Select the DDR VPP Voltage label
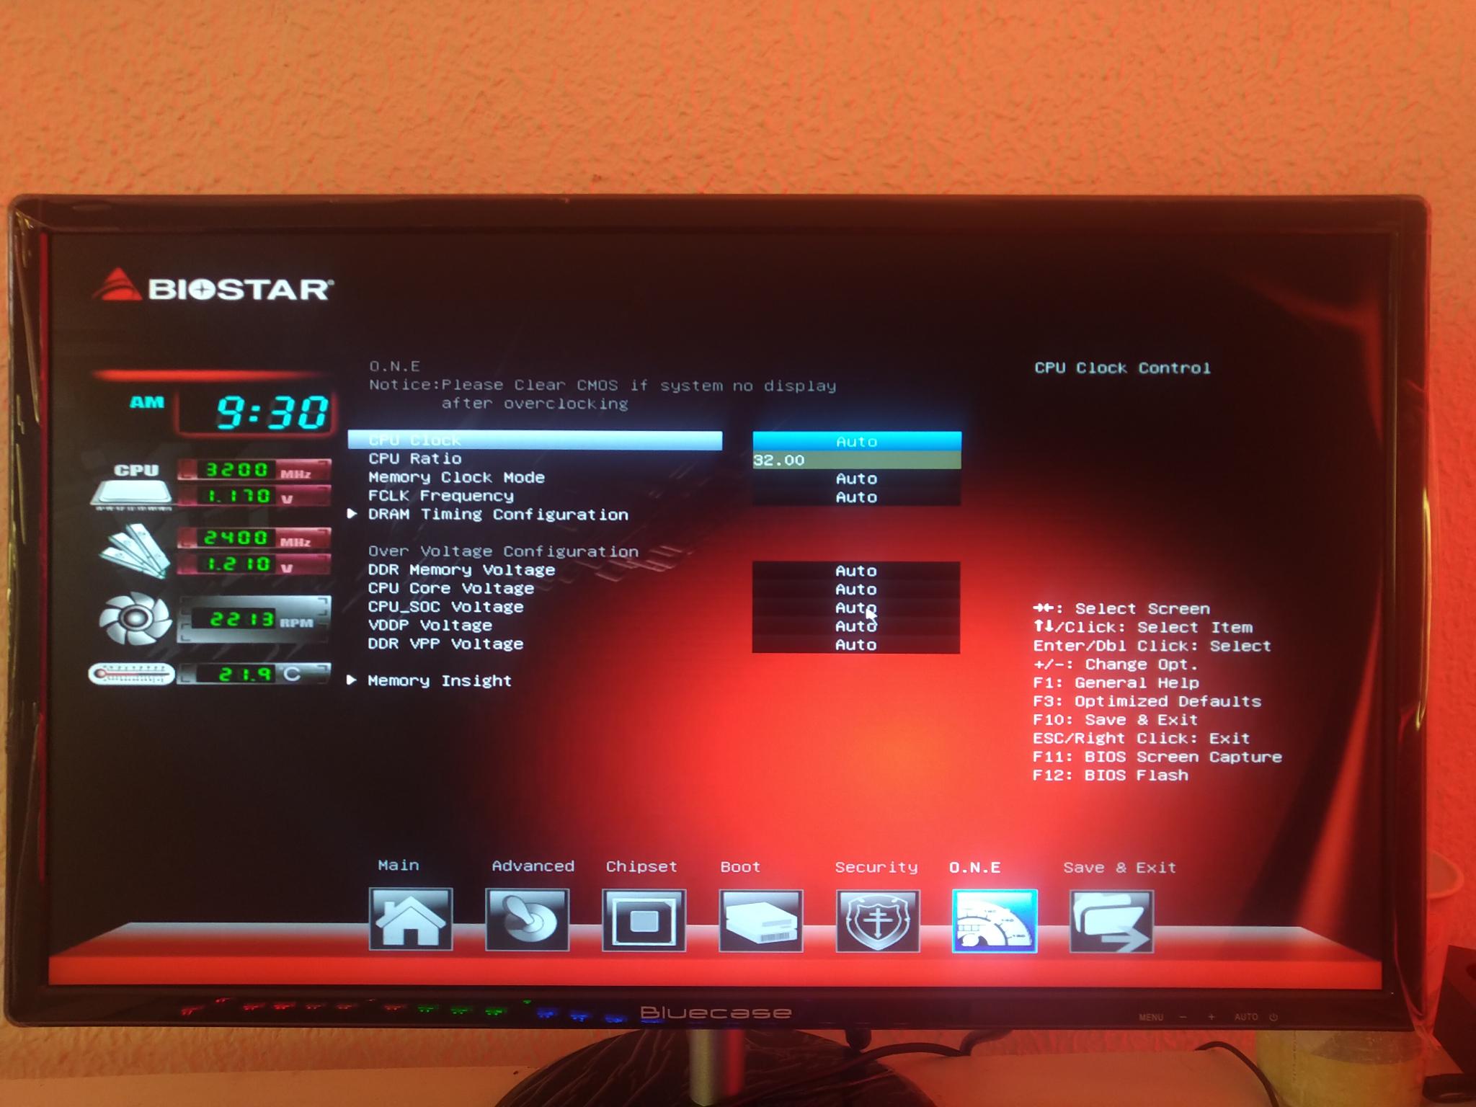This screenshot has height=1107, width=1476. click(445, 644)
